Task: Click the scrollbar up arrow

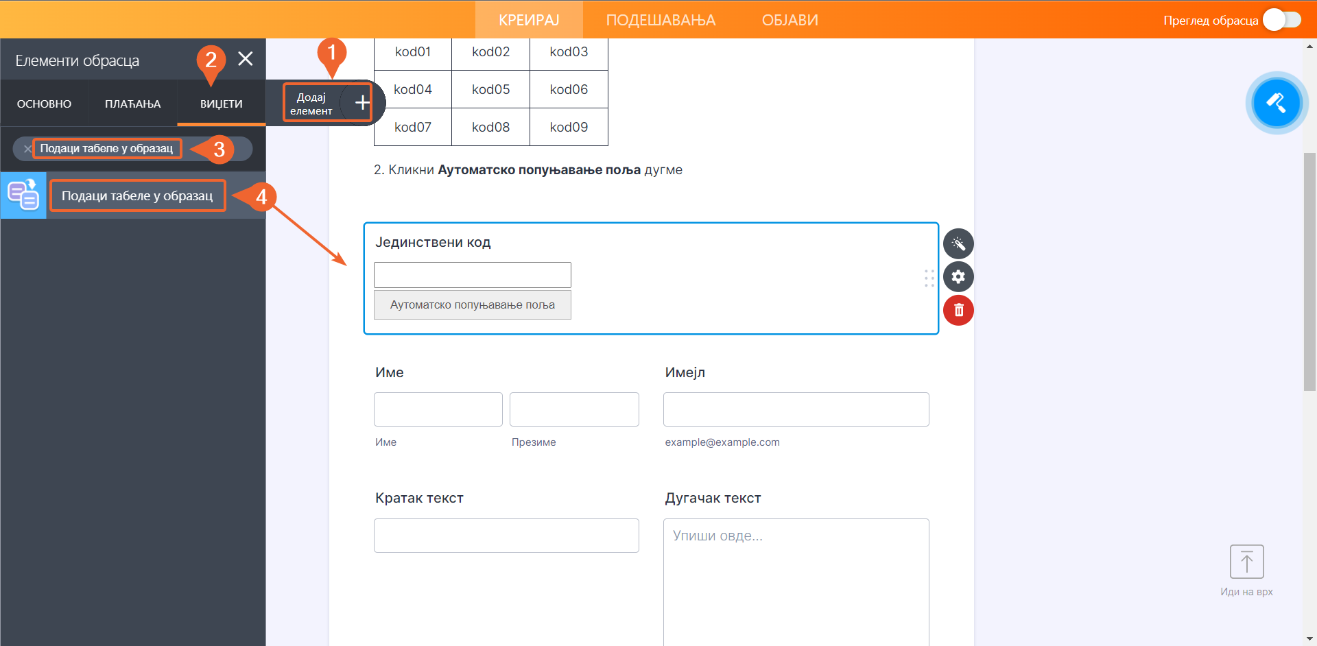Action: [1309, 47]
